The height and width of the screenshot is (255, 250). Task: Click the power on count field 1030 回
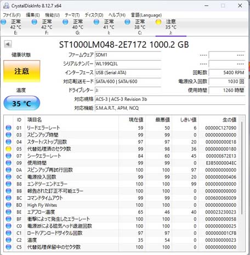[x=227, y=81]
